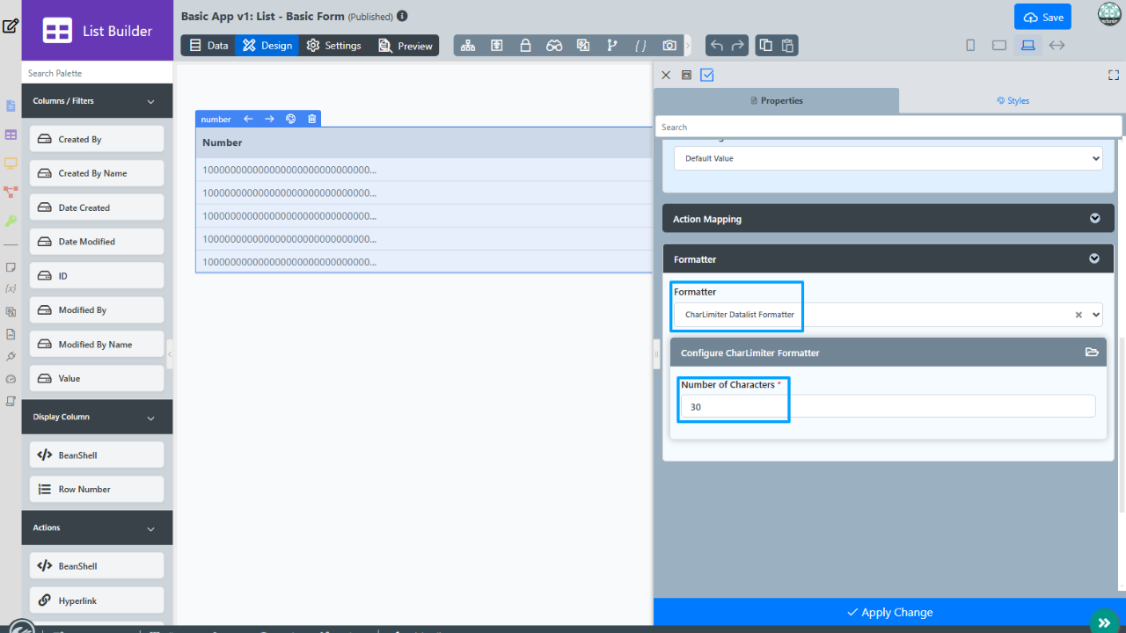Expand properties panel to fullscreen

click(1113, 76)
